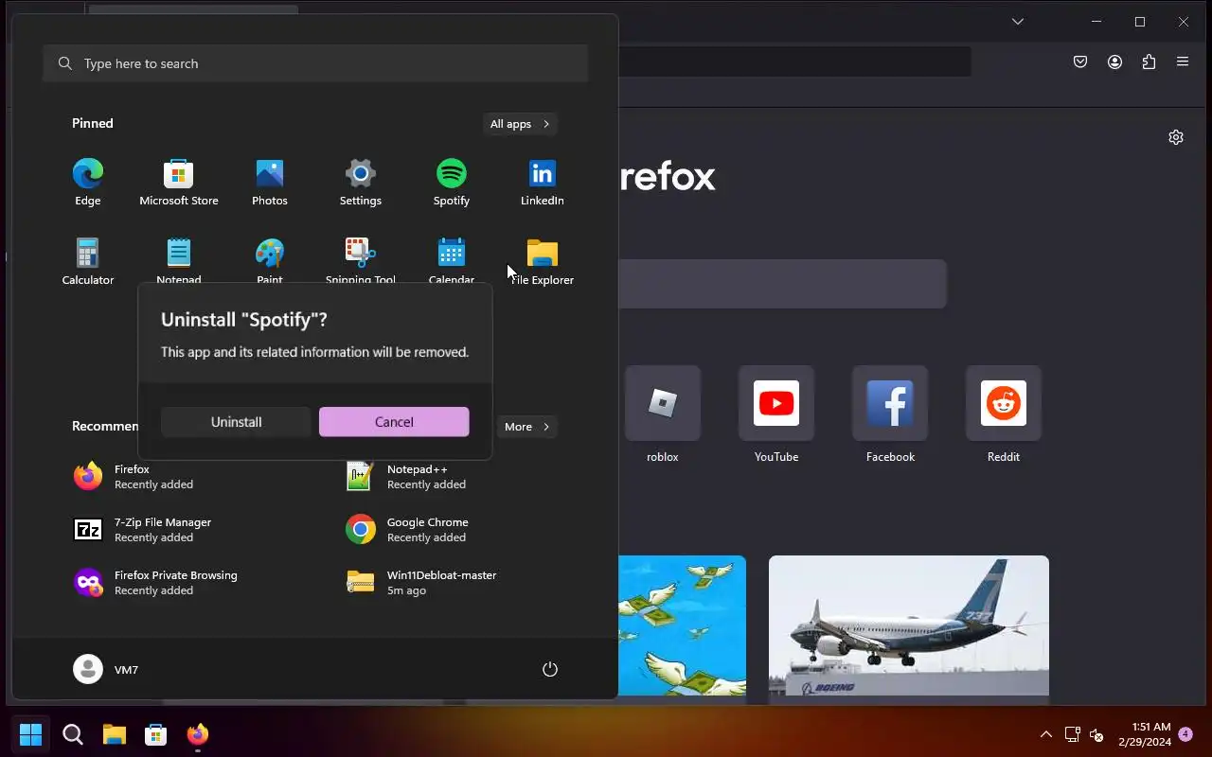Open the notification center badge

(1185, 733)
